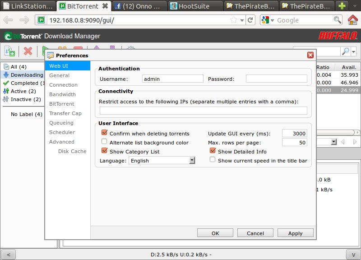This screenshot has width=361, height=260.
Task: Click the Apply button
Action: 295,233
